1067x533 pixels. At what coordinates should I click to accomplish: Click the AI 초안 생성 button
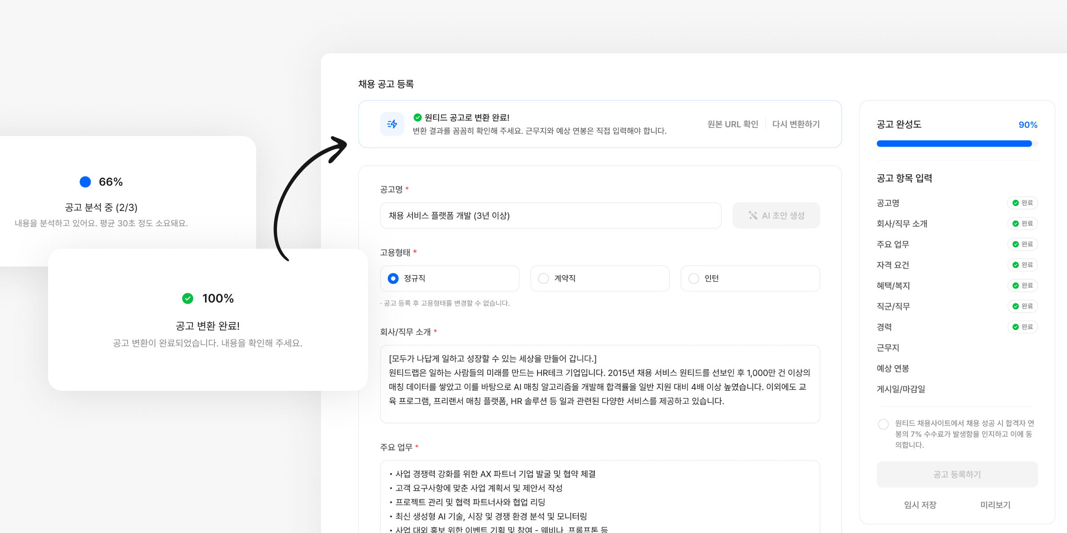776,215
